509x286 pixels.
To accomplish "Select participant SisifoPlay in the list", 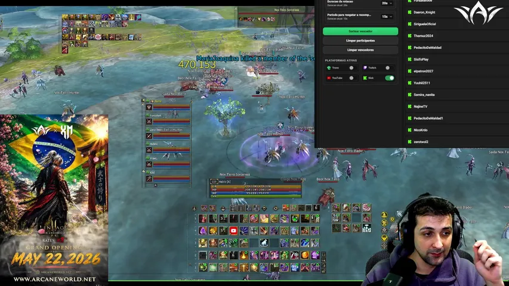I will (421, 60).
